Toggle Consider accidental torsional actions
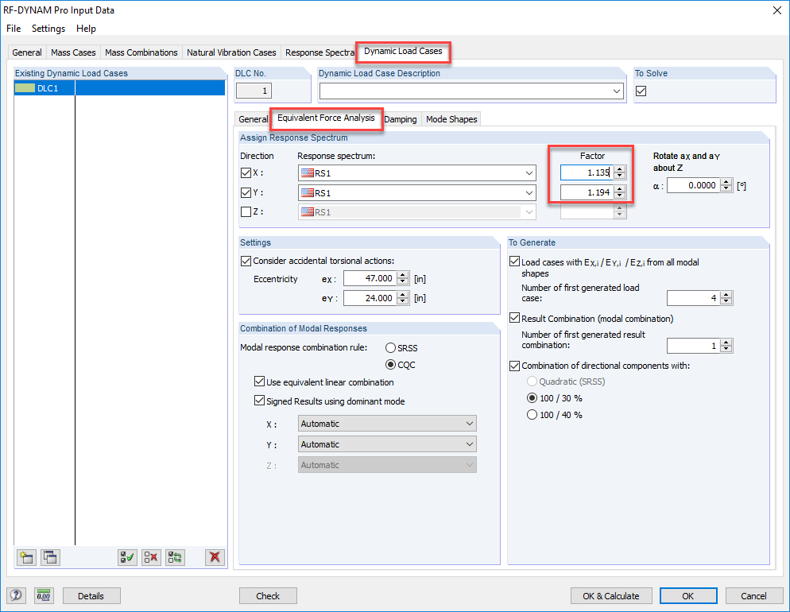Viewport: 790px width, 612px height. tap(246, 261)
